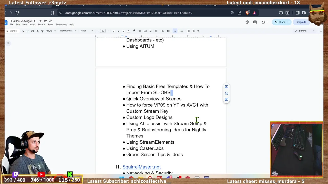328x184 pixels.
Task: Star the Dual PC vs Single PC document
Action: pyautogui.click(x=40, y=21)
